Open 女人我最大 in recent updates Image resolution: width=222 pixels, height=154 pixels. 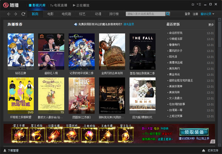(x=175, y=98)
